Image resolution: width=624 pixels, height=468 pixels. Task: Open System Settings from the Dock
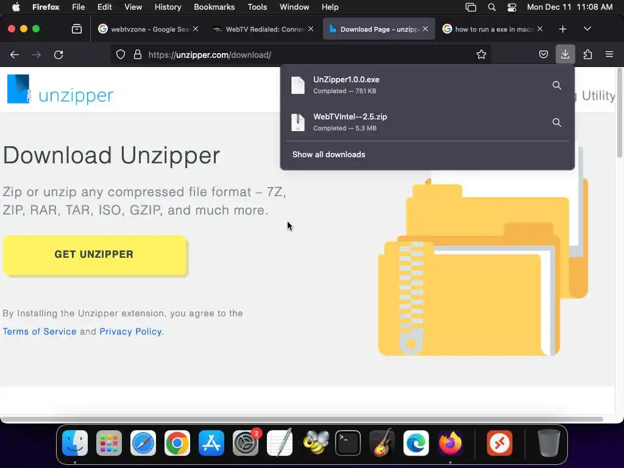[246, 443]
